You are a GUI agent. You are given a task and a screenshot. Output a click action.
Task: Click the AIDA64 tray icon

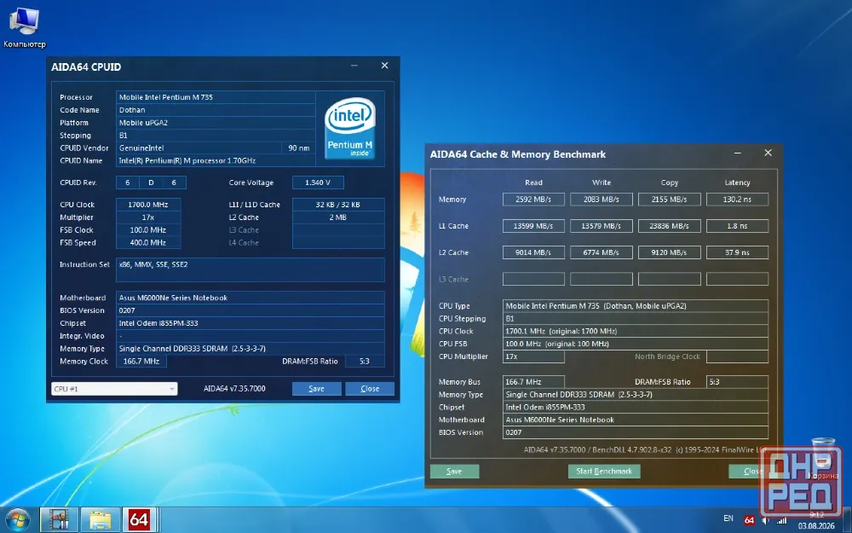pyautogui.click(x=749, y=520)
